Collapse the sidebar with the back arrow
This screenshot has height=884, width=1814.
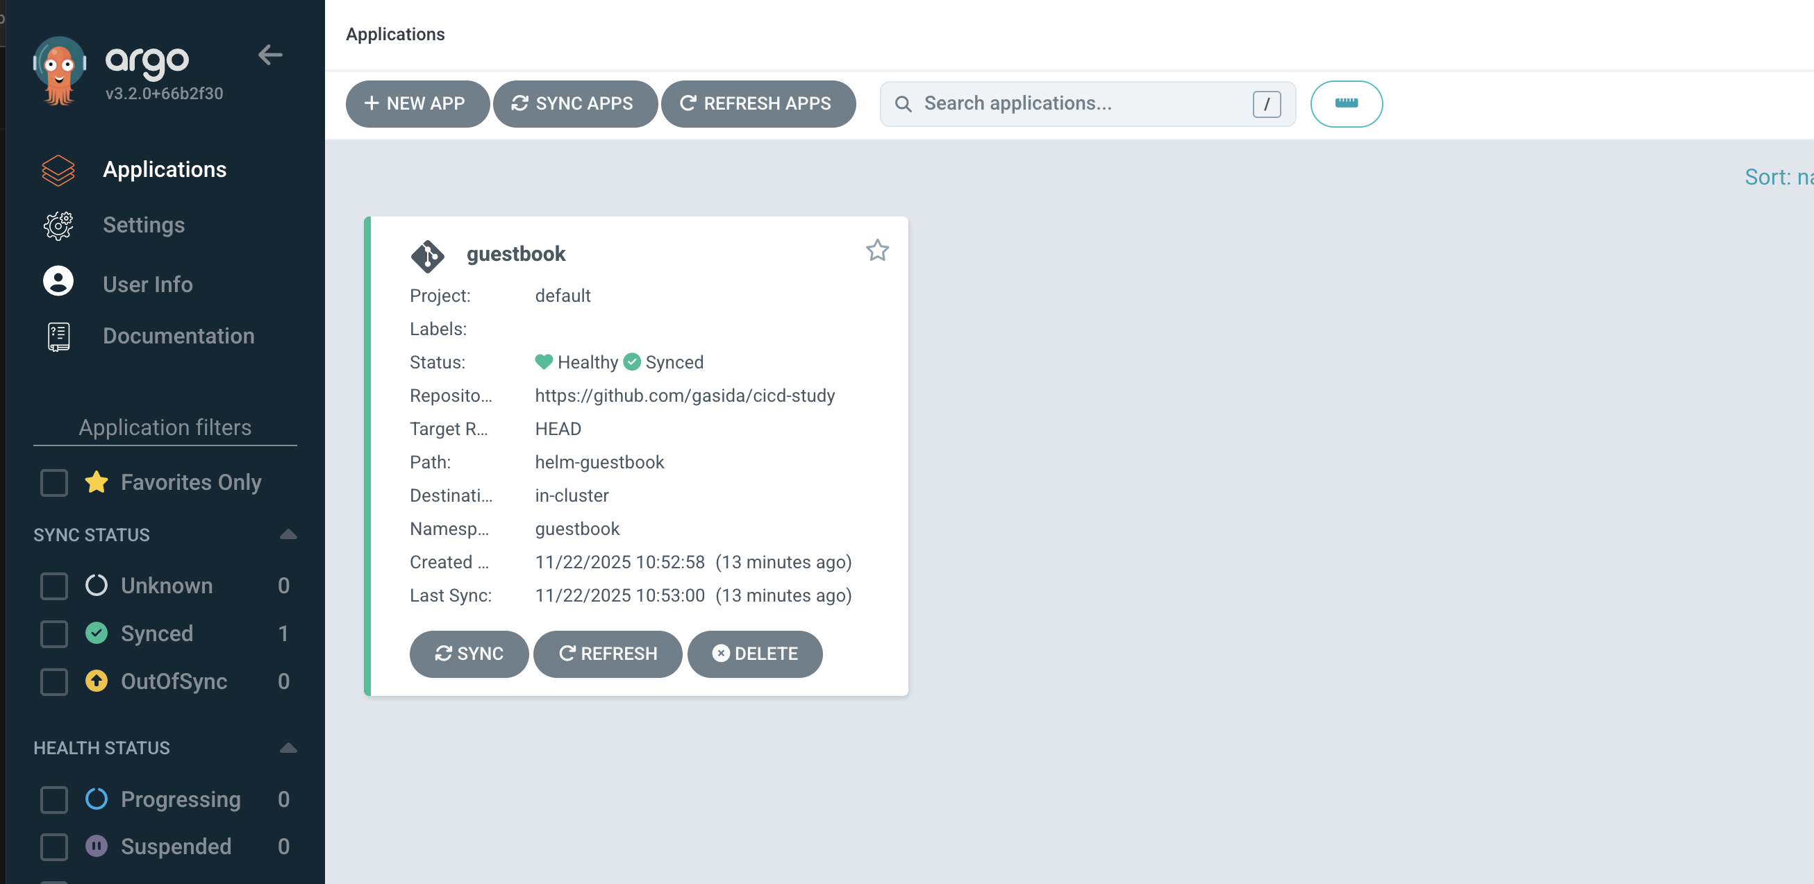[x=269, y=55]
